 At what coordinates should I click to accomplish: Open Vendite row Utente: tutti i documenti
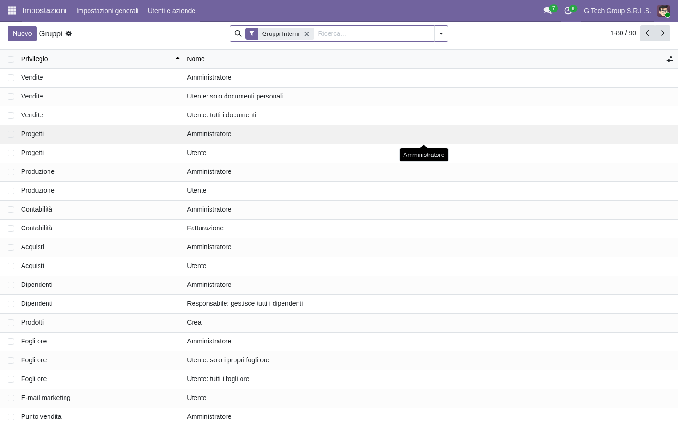[339, 115]
